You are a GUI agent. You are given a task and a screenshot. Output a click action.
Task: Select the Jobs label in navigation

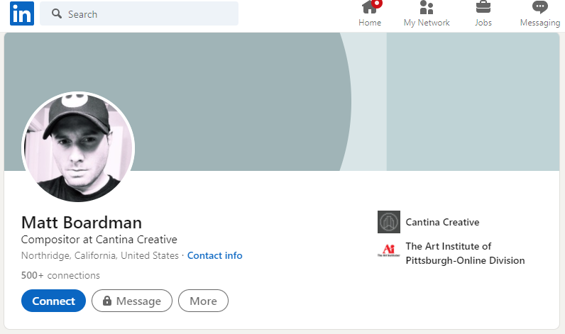[x=483, y=23]
